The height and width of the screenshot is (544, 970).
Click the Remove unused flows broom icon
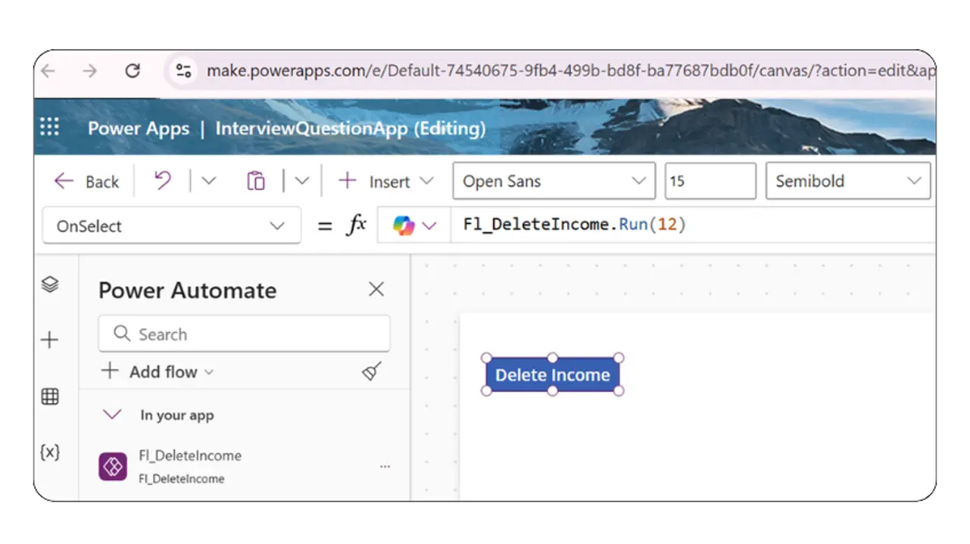(x=370, y=371)
